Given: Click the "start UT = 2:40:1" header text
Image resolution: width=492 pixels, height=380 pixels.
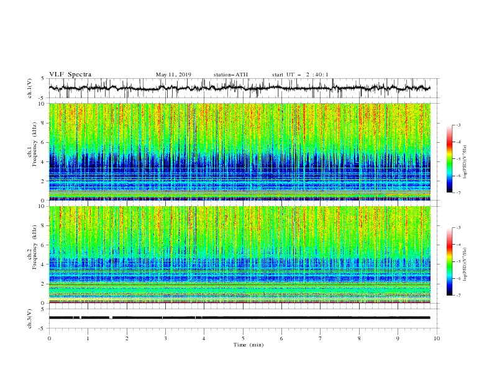Looking at the screenshot, I should (300, 75).
